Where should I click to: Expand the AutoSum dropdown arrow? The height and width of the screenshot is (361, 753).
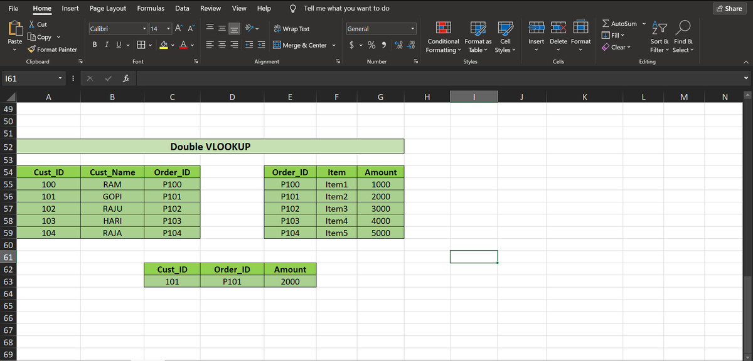[643, 24]
